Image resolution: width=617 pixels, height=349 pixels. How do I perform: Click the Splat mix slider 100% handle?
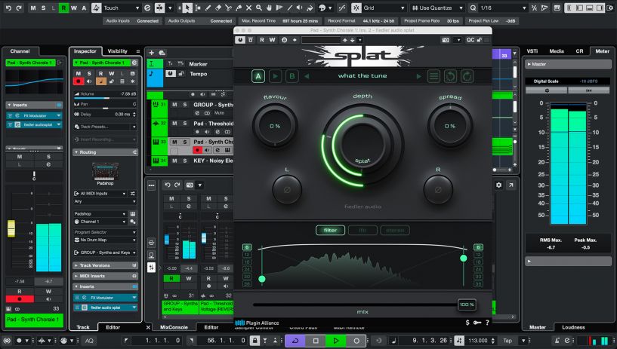tap(467, 305)
